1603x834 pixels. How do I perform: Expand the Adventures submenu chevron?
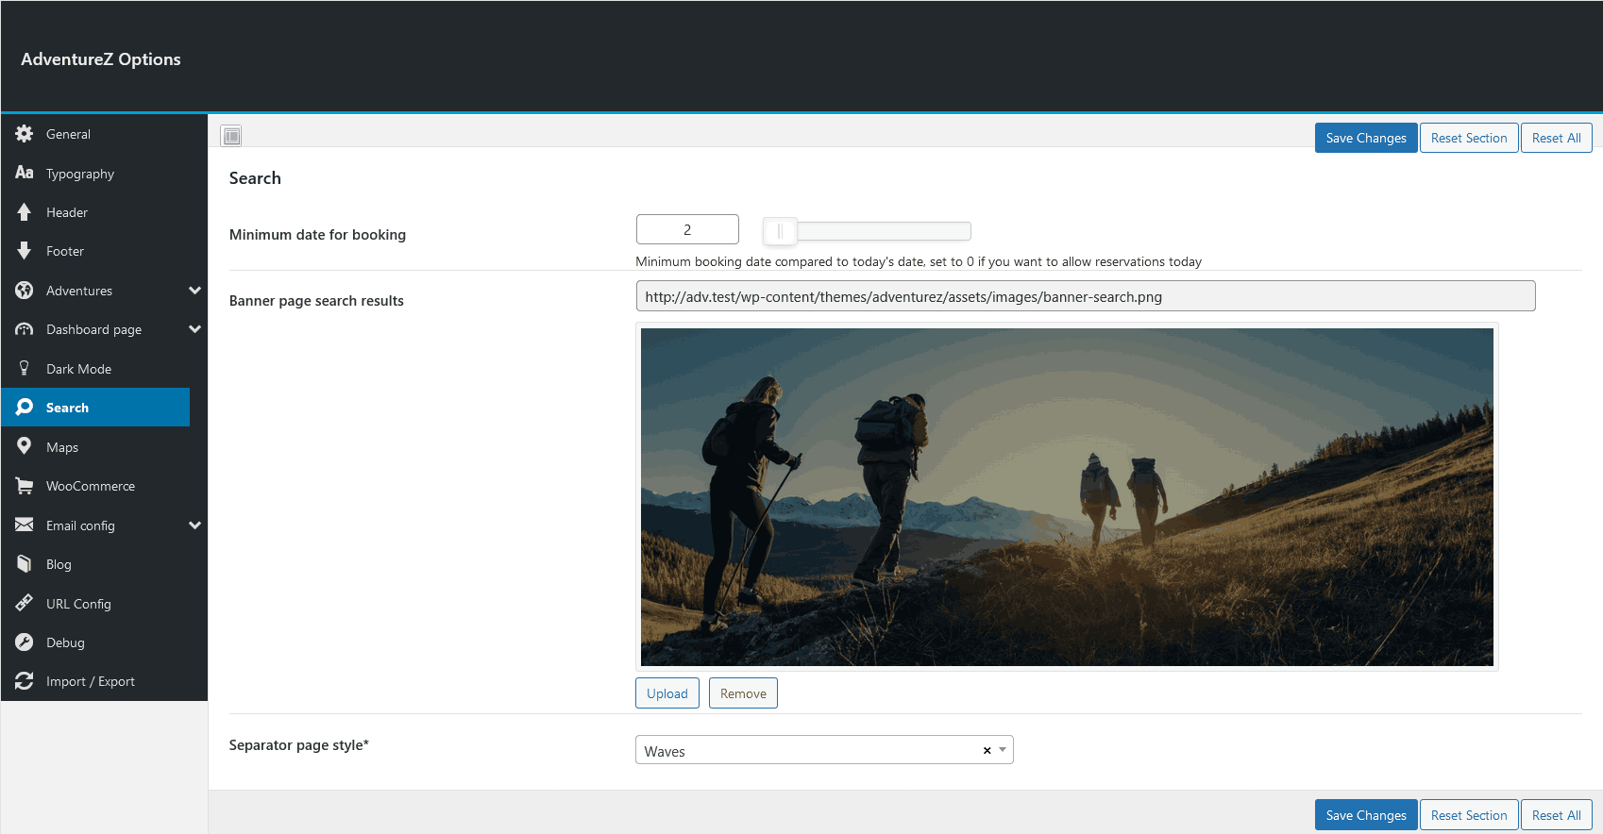point(195,291)
